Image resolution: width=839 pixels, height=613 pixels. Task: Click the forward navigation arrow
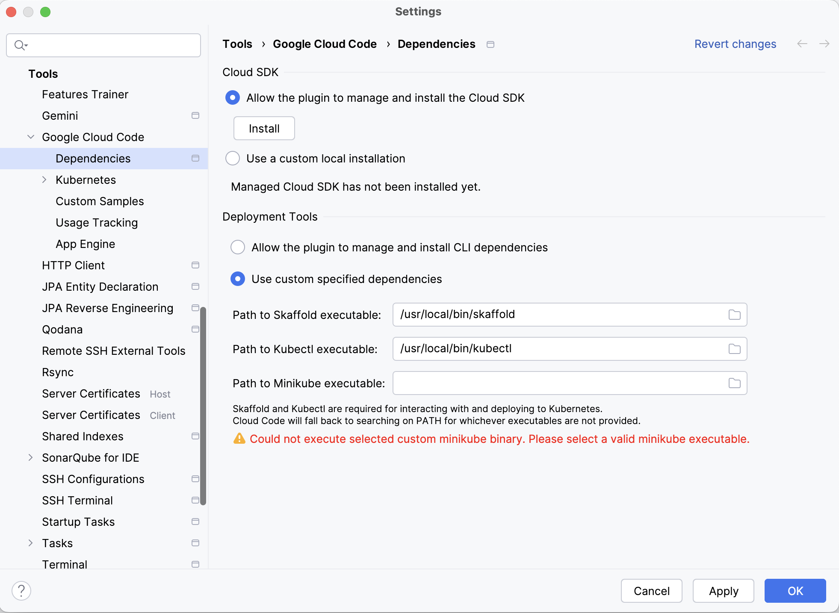coord(824,44)
